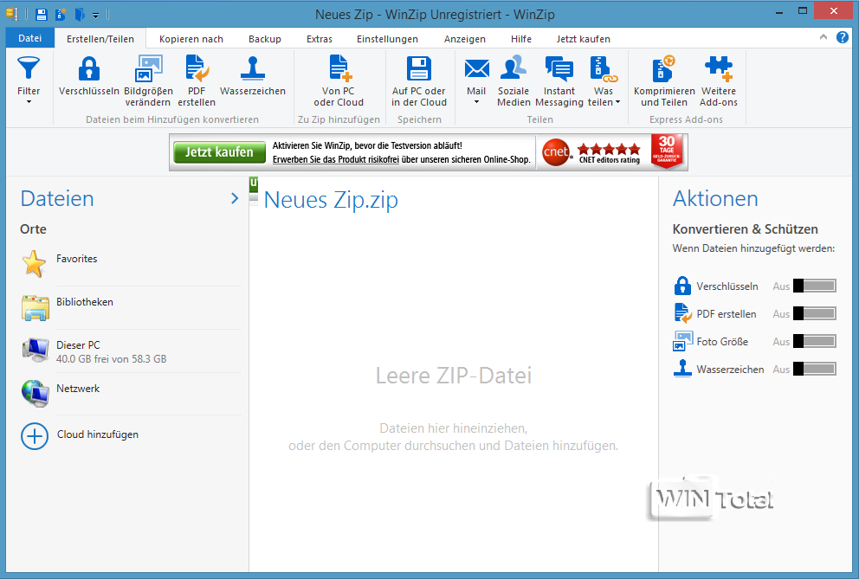Open Jetzt kaufen ribbon tab

tap(584, 39)
